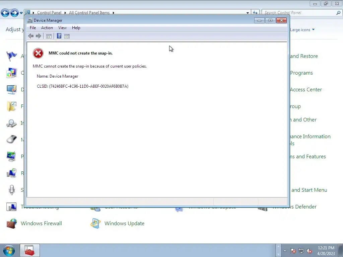The image size is (343, 257).
Task: Click 'All Control Panel Items' breadcrumb
Action: [x=89, y=13]
